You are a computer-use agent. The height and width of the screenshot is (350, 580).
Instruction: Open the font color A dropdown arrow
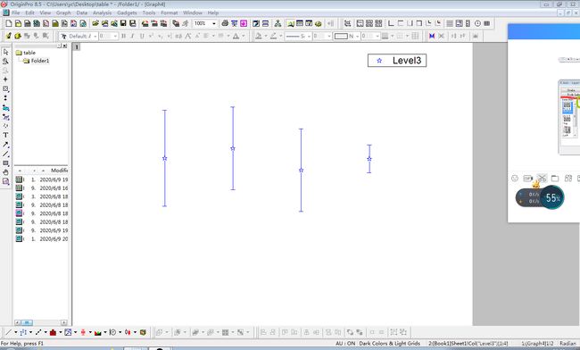pyautogui.click(x=243, y=36)
